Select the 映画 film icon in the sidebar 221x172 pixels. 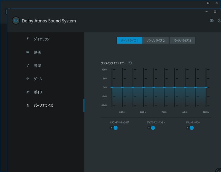(x=28, y=52)
